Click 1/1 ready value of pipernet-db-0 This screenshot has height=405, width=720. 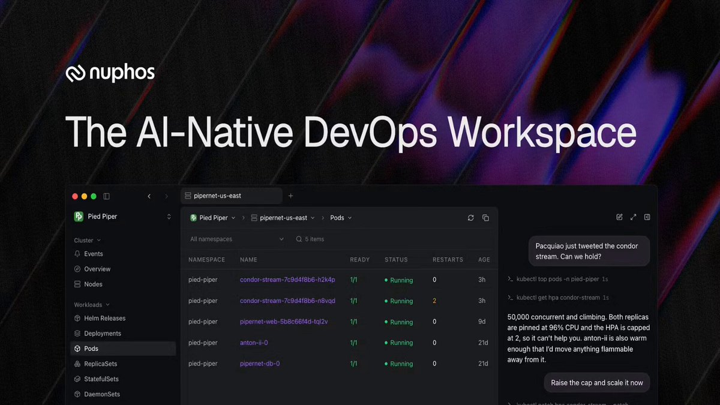coord(354,364)
